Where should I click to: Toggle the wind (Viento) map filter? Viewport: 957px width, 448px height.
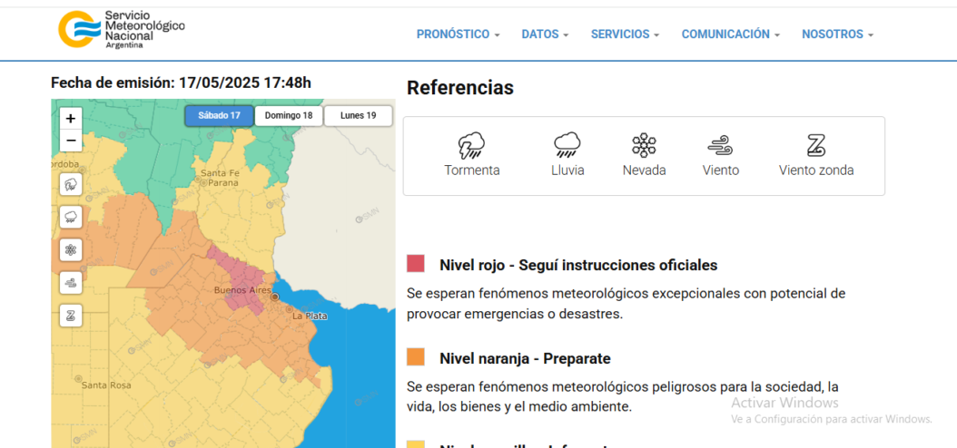click(71, 283)
